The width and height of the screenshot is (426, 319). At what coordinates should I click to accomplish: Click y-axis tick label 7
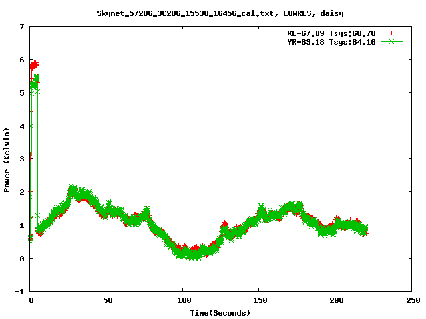point(22,27)
